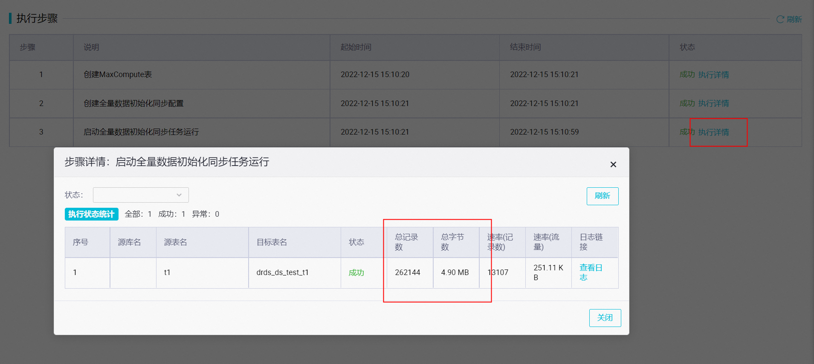
Task: Open 执行详情 for step 2
Action: [x=713, y=103]
